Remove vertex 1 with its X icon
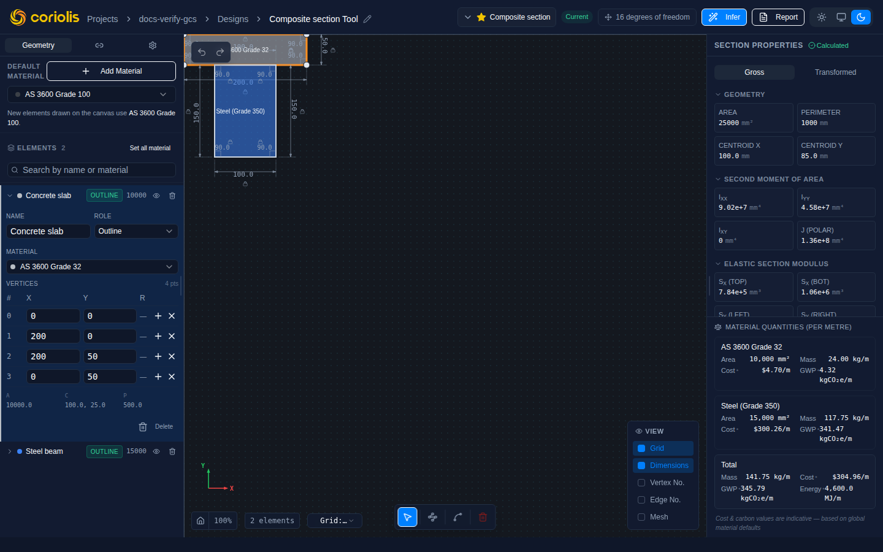 (x=172, y=336)
